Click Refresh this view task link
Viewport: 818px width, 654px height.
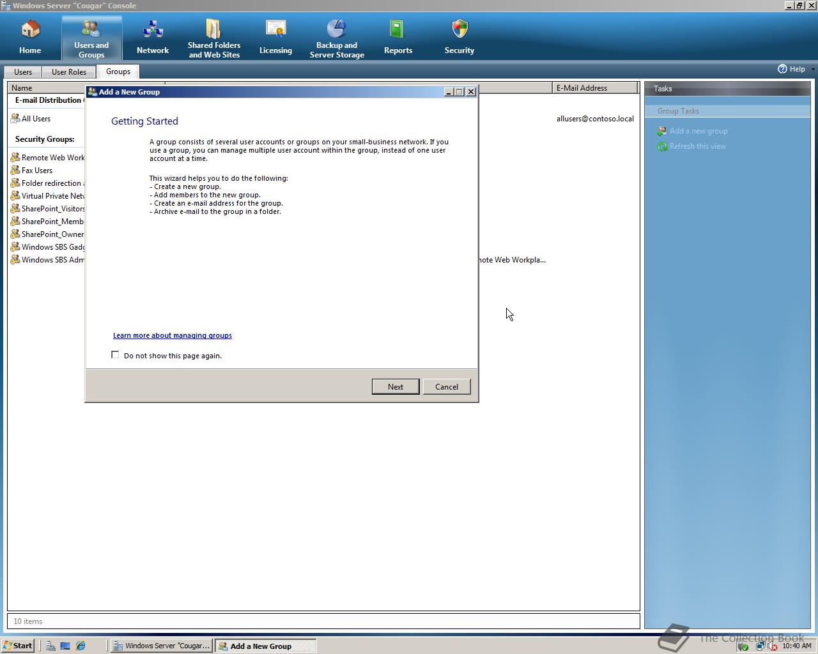698,146
